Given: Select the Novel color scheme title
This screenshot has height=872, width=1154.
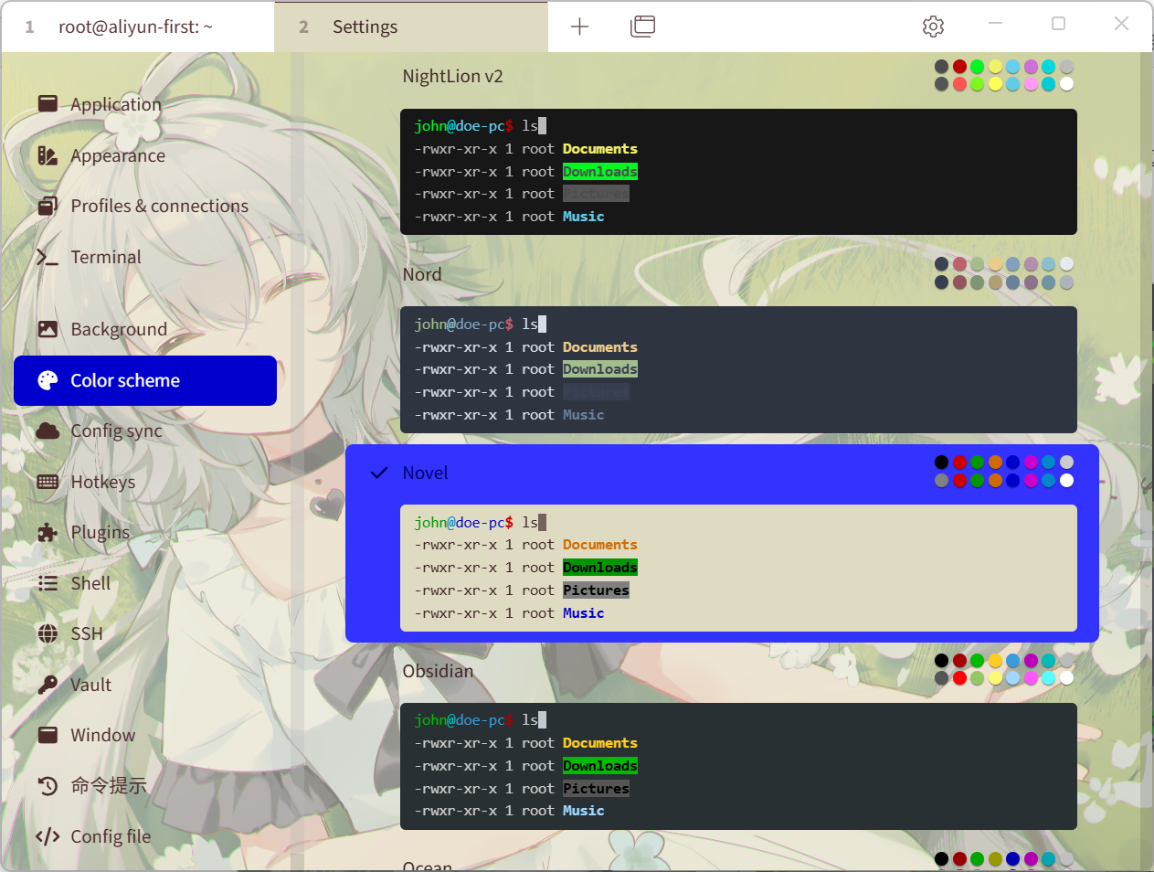Looking at the screenshot, I should click(x=426, y=473).
